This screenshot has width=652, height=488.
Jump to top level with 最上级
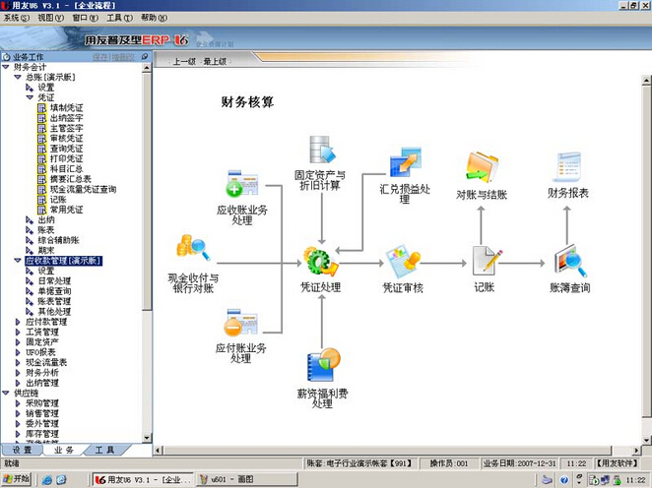coord(215,61)
